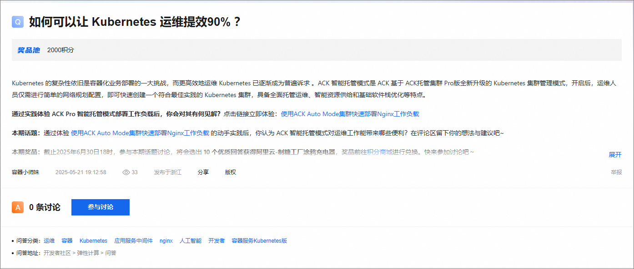The width and height of the screenshot is (634, 269).
Task: Select the 开发者 category tag
Action: tap(216, 241)
